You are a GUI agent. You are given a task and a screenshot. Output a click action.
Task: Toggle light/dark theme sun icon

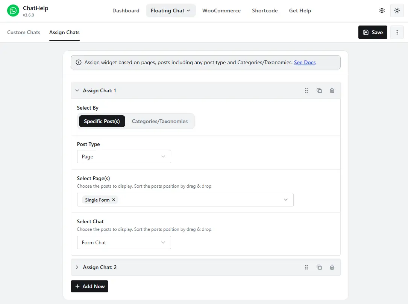click(397, 11)
